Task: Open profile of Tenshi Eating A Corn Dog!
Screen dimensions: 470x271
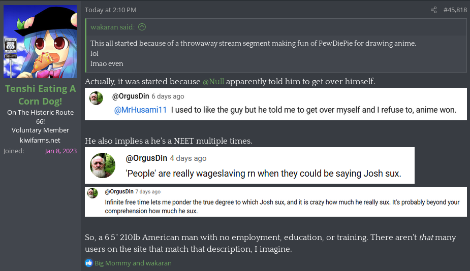Action: (x=40, y=95)
